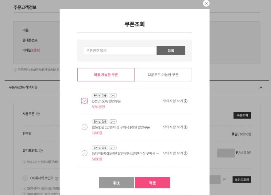Click help icon beside 첫구매전용 쿠폰 유의사항
271x195 pixels.
pyautogui.click(x=186, y=154)
